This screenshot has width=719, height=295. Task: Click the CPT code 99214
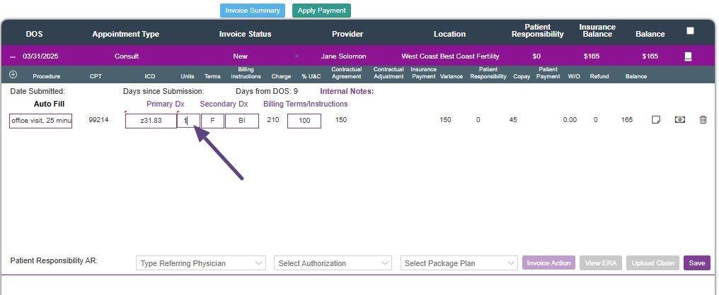pos(98,120)
